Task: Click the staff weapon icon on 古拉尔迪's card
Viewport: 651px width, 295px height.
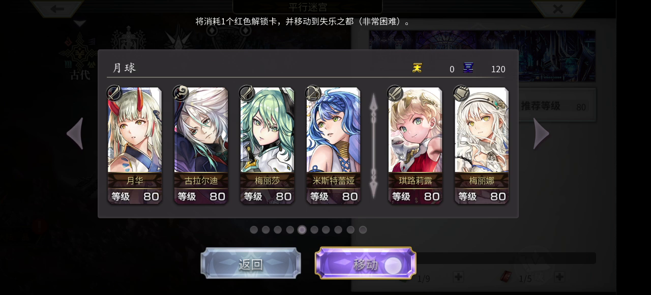Action: tap(180, 93)
